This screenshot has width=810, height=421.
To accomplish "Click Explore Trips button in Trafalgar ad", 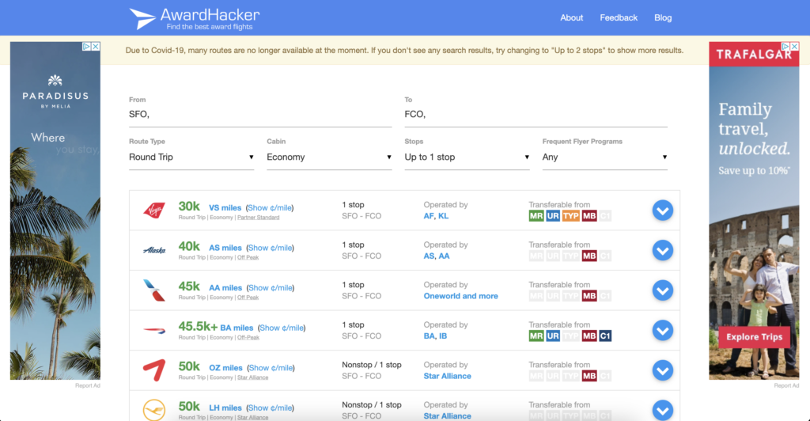I will point(754,337).
